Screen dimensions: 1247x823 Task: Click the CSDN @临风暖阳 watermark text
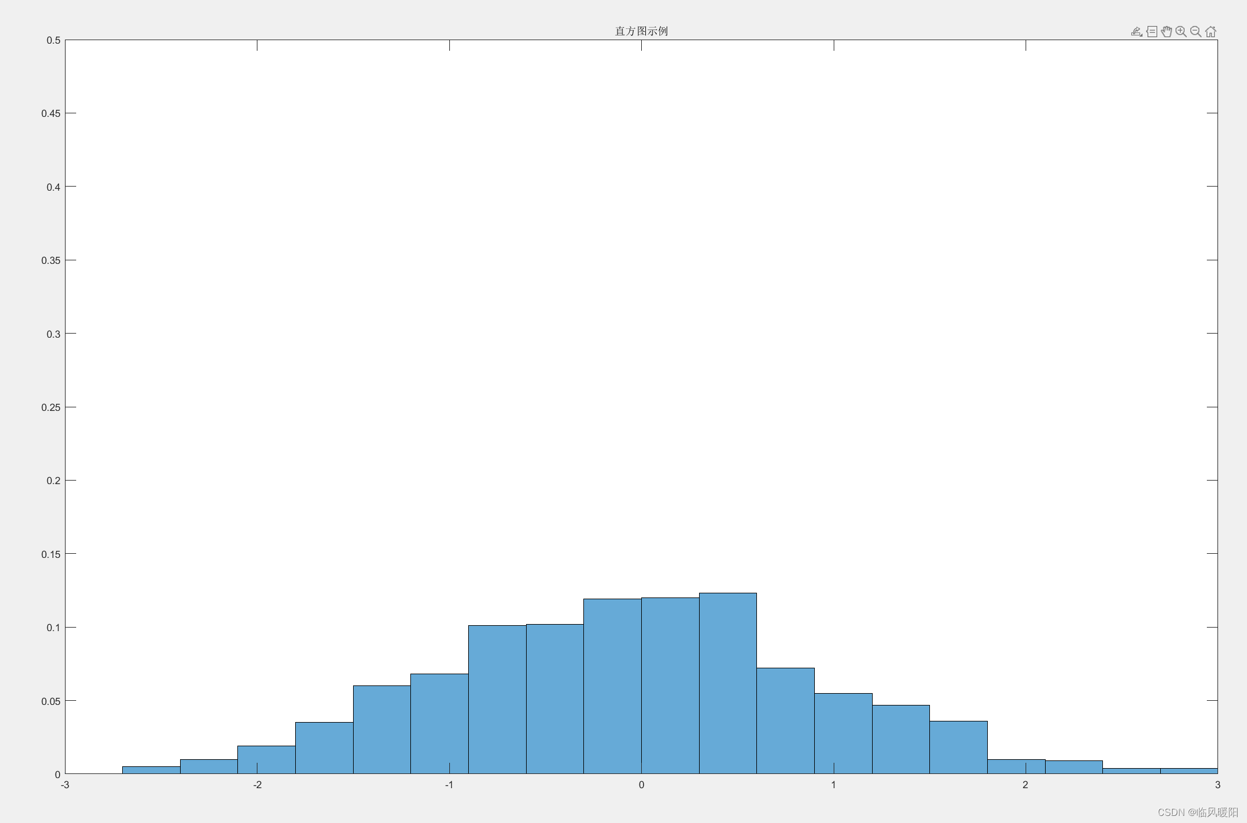point(1197,812)
